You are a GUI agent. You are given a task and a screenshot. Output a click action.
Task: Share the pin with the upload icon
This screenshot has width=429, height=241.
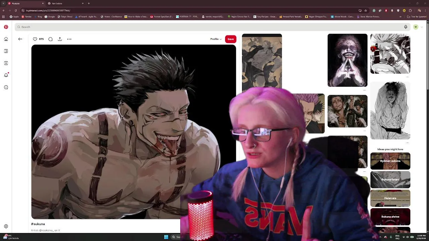coord(60,39)
